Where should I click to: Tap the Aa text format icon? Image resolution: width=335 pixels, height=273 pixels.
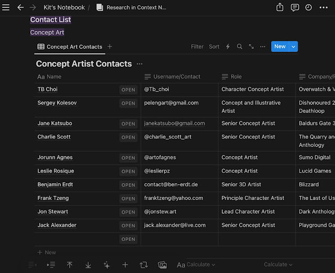click(181, 265)
